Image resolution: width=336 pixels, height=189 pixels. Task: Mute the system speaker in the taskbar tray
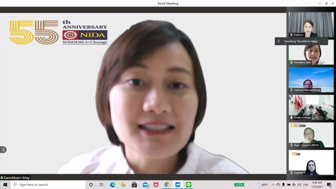pos(299,184)
